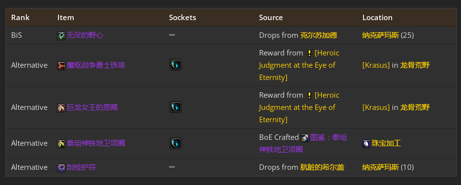This screenshot has width=461, height=185.
Task: Click the 剖检护符 item icon
Action: [61, 168]
